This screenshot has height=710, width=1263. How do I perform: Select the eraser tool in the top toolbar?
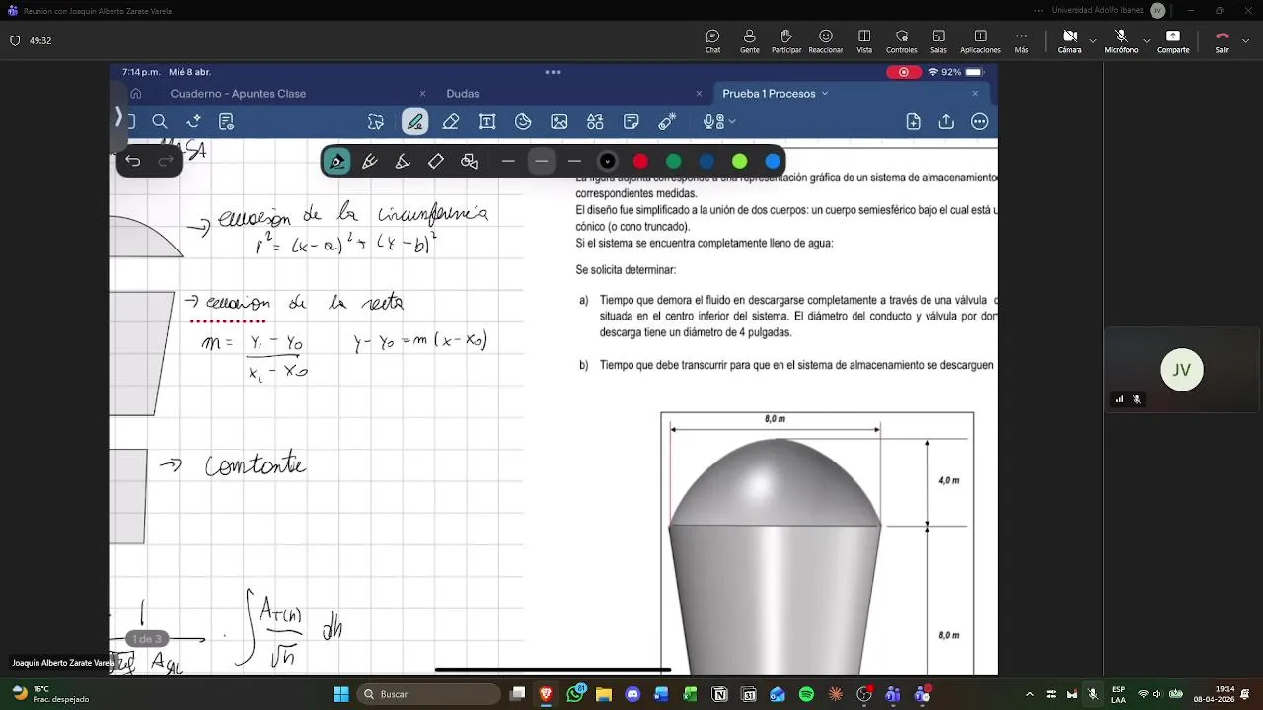[451, 122]
